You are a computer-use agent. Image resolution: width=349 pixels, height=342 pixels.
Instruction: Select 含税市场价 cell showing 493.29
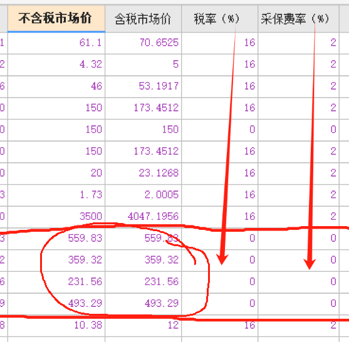(x=143, y=303)
